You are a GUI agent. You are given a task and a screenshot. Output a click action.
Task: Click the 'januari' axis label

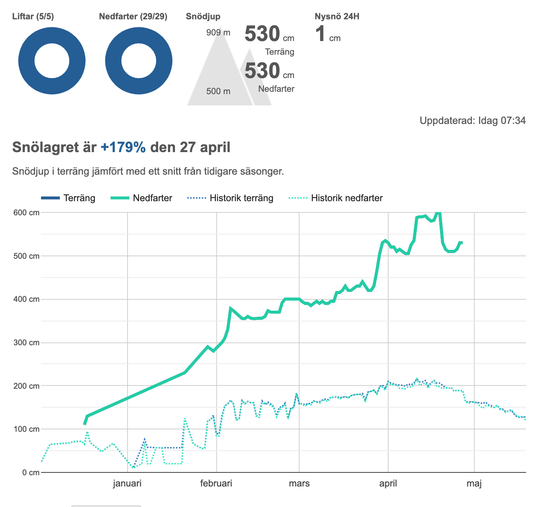pyautogui.click(x=127, y=483)
